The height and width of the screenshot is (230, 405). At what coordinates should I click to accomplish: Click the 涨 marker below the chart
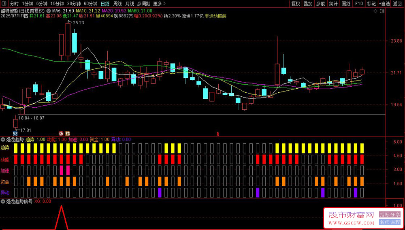click(x=61, y=134)
